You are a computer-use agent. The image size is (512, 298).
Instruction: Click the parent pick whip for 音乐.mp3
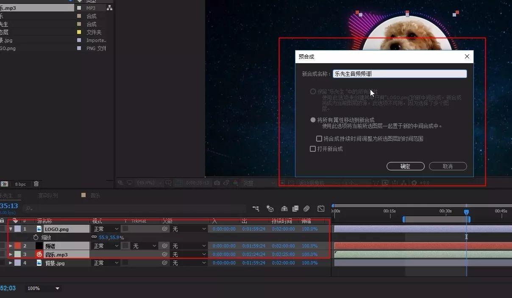165,254
